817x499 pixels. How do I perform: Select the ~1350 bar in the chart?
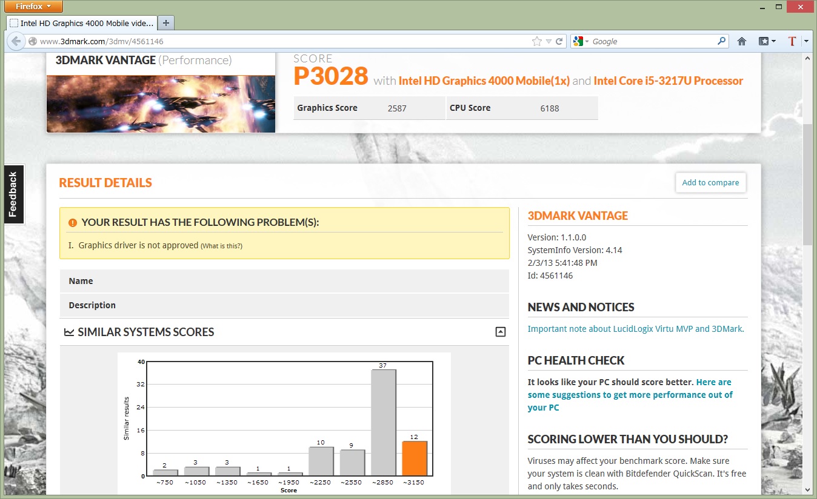click(228, 471)
